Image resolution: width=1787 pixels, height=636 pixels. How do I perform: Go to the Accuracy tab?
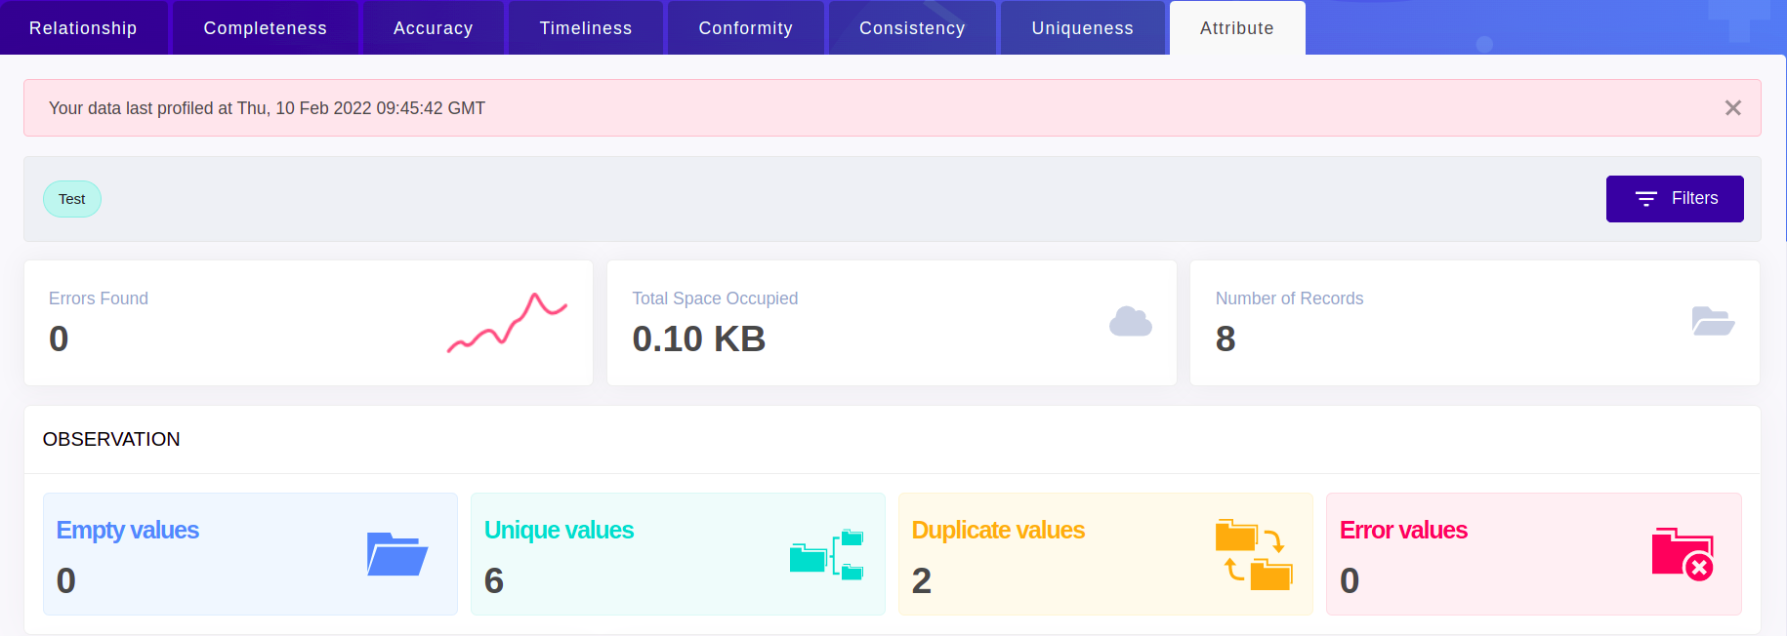click(x=433, y=28)
